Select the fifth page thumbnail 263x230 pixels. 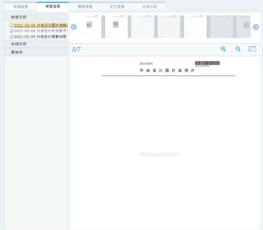click(x=195, y=27)
